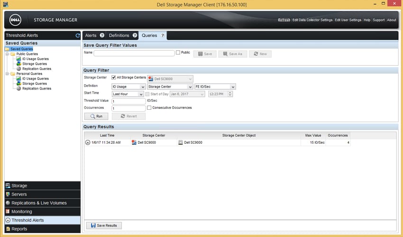Enable Consecutive Occurrences checkbox

point(149,108)
